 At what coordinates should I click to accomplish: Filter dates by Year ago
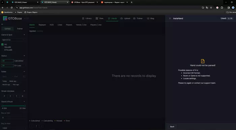[16, 85]
